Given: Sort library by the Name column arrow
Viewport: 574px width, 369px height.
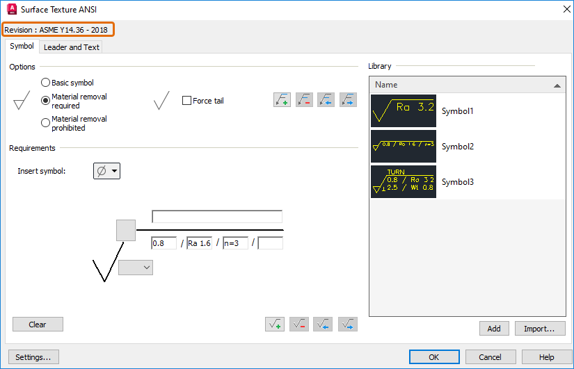Looking at the screenshot, I should click(557, 85).
